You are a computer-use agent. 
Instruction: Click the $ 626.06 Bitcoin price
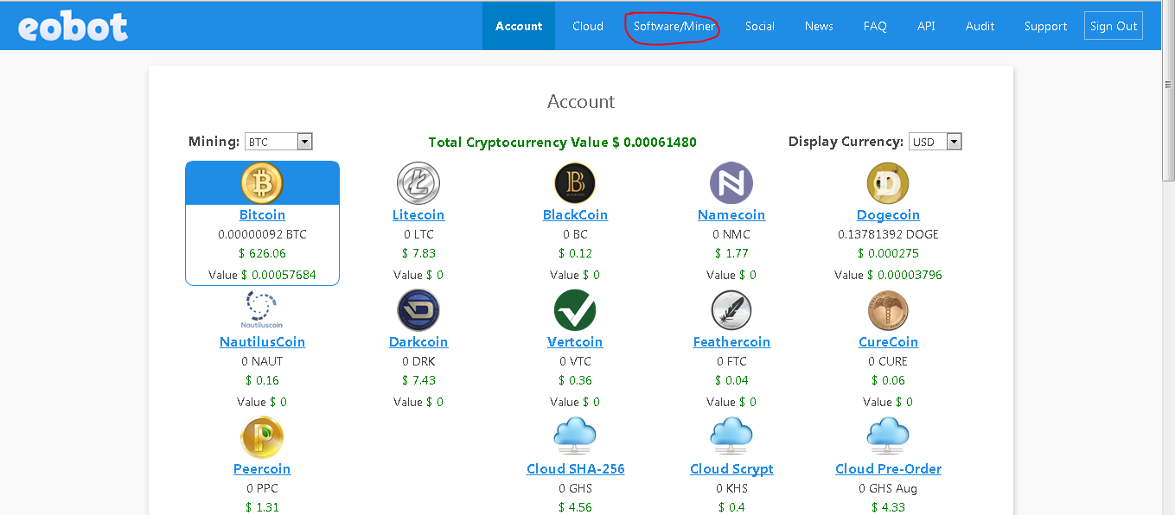tap(262, 253)
